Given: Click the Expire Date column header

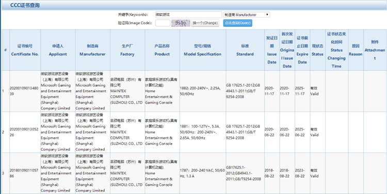Looking at the screenshot, I should pos(302,50).
